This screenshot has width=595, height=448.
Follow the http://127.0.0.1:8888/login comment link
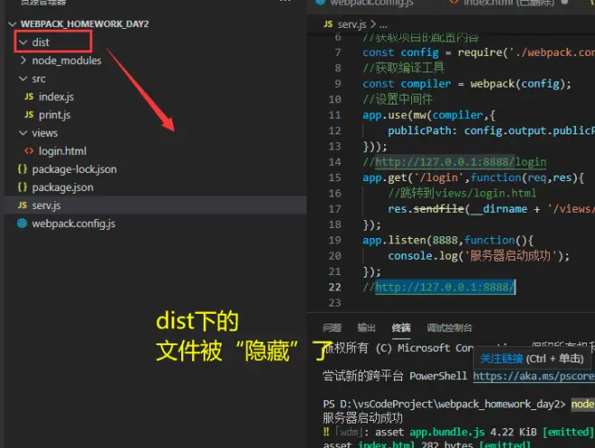click(x=461, y=162)
